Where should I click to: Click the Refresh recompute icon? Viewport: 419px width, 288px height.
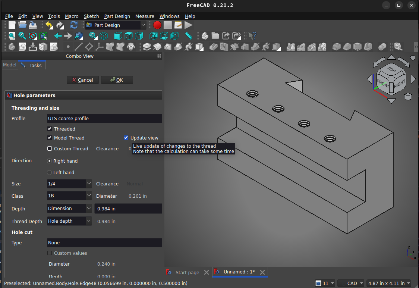click(74, 25)
